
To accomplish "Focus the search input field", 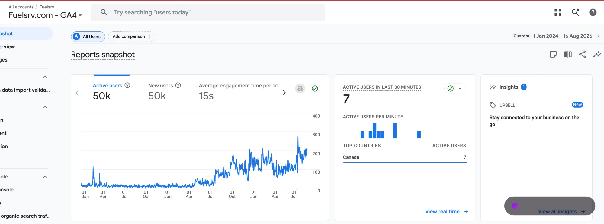I will 208,12.
